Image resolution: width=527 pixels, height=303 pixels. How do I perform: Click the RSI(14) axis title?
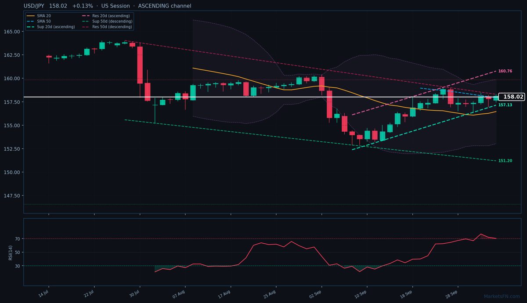tap(10, 252)
